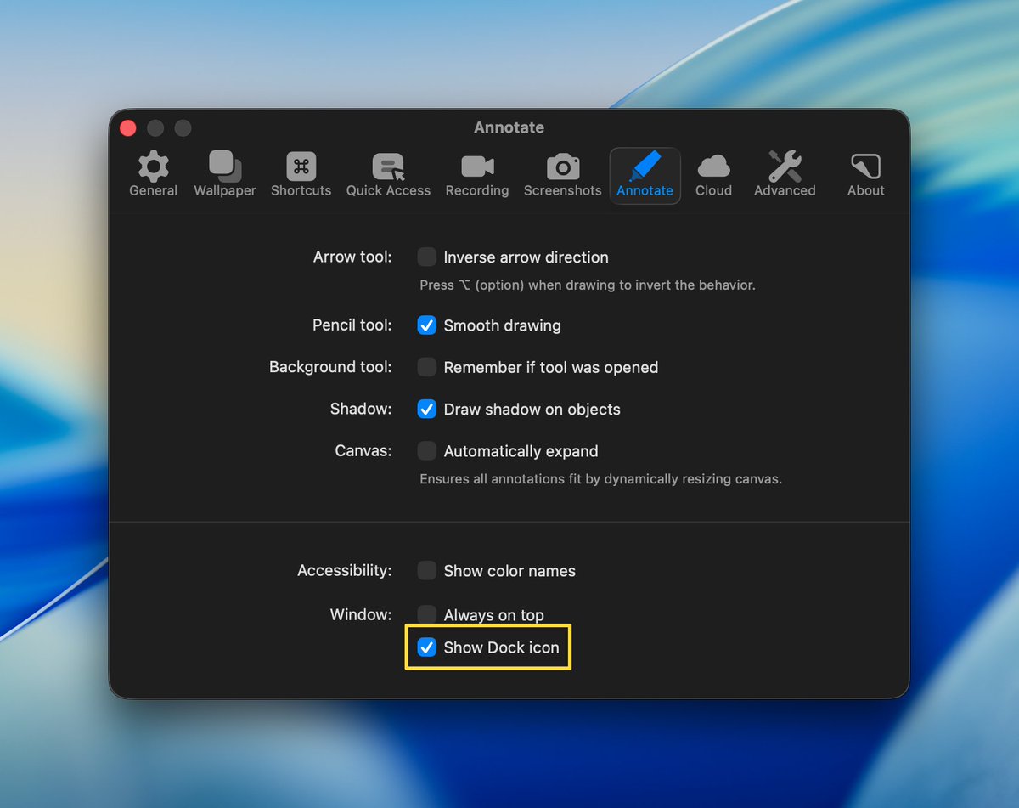
Task: Open the Wallpaper preferences pane
Action: 225,174
